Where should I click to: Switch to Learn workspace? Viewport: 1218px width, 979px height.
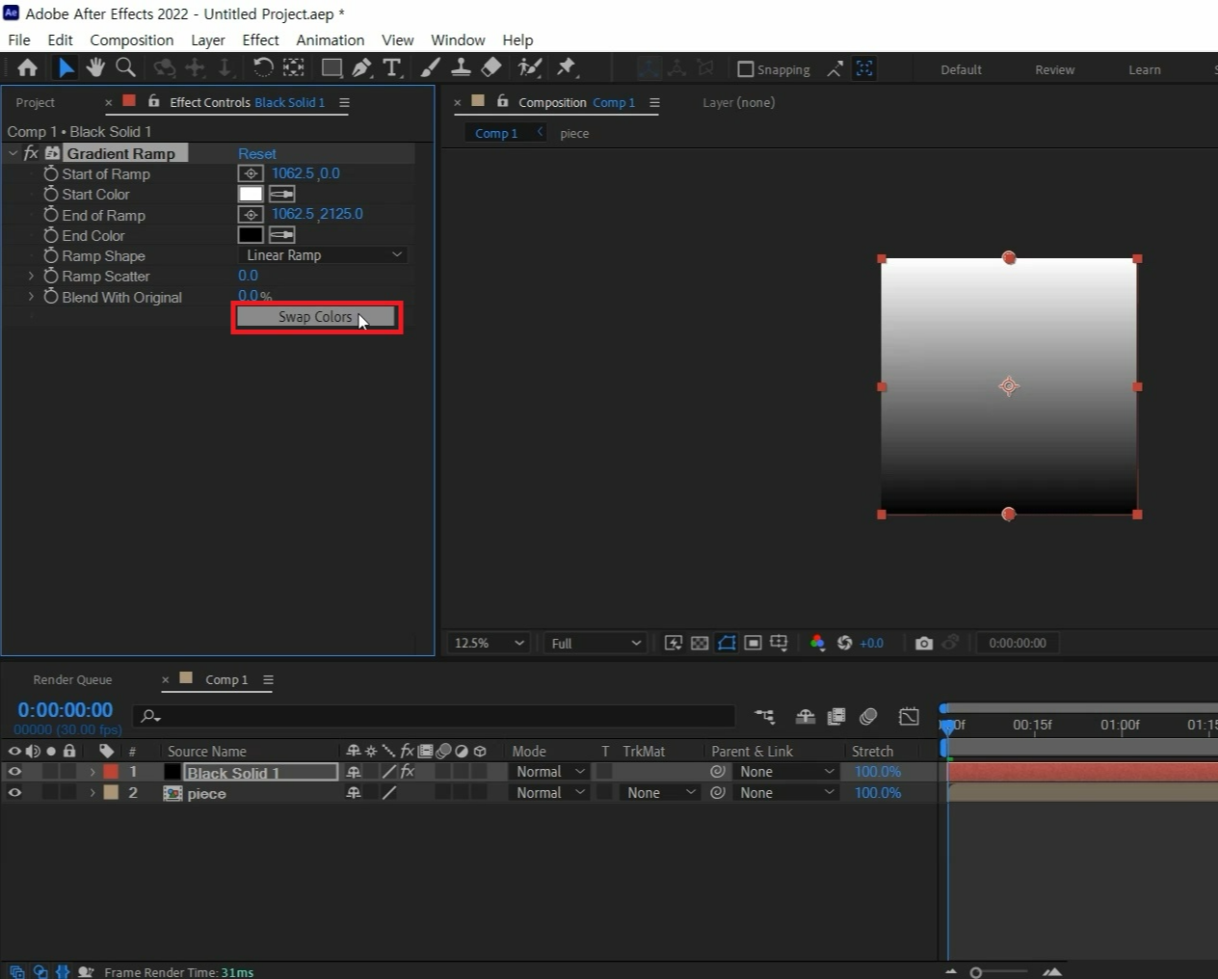[1144, 69]
